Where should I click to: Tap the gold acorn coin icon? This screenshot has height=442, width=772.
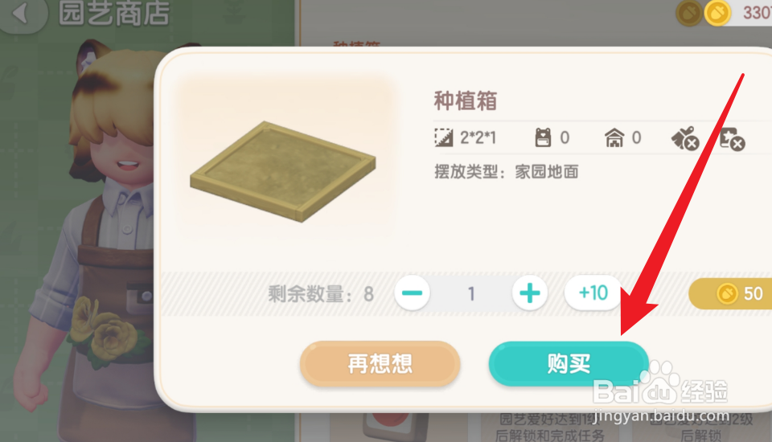click(x=717, y=14)
